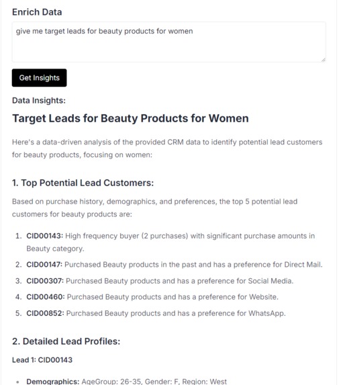The image size is (339, 385).
Task: Click the Get Insights button
Action: tap(39, 78)
